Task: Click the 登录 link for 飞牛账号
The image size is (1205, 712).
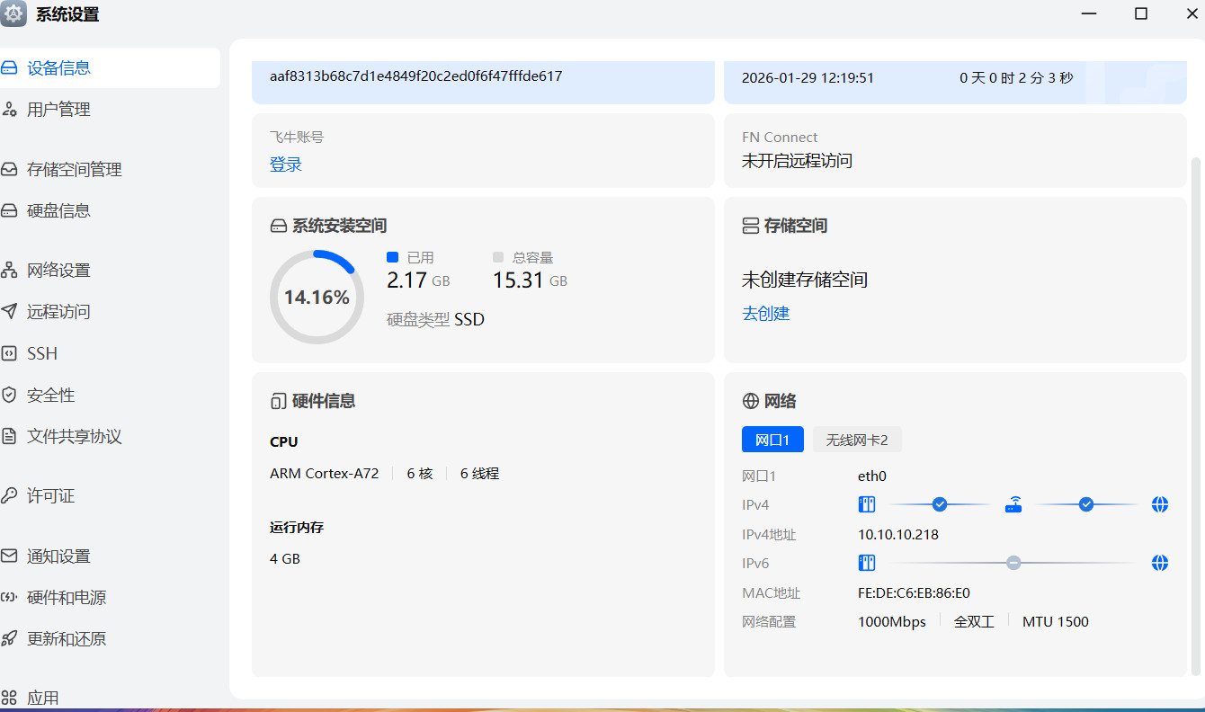Action: tap(286, 165)
